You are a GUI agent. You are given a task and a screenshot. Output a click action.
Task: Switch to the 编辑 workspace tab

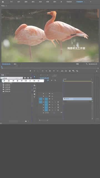(26, 2)
